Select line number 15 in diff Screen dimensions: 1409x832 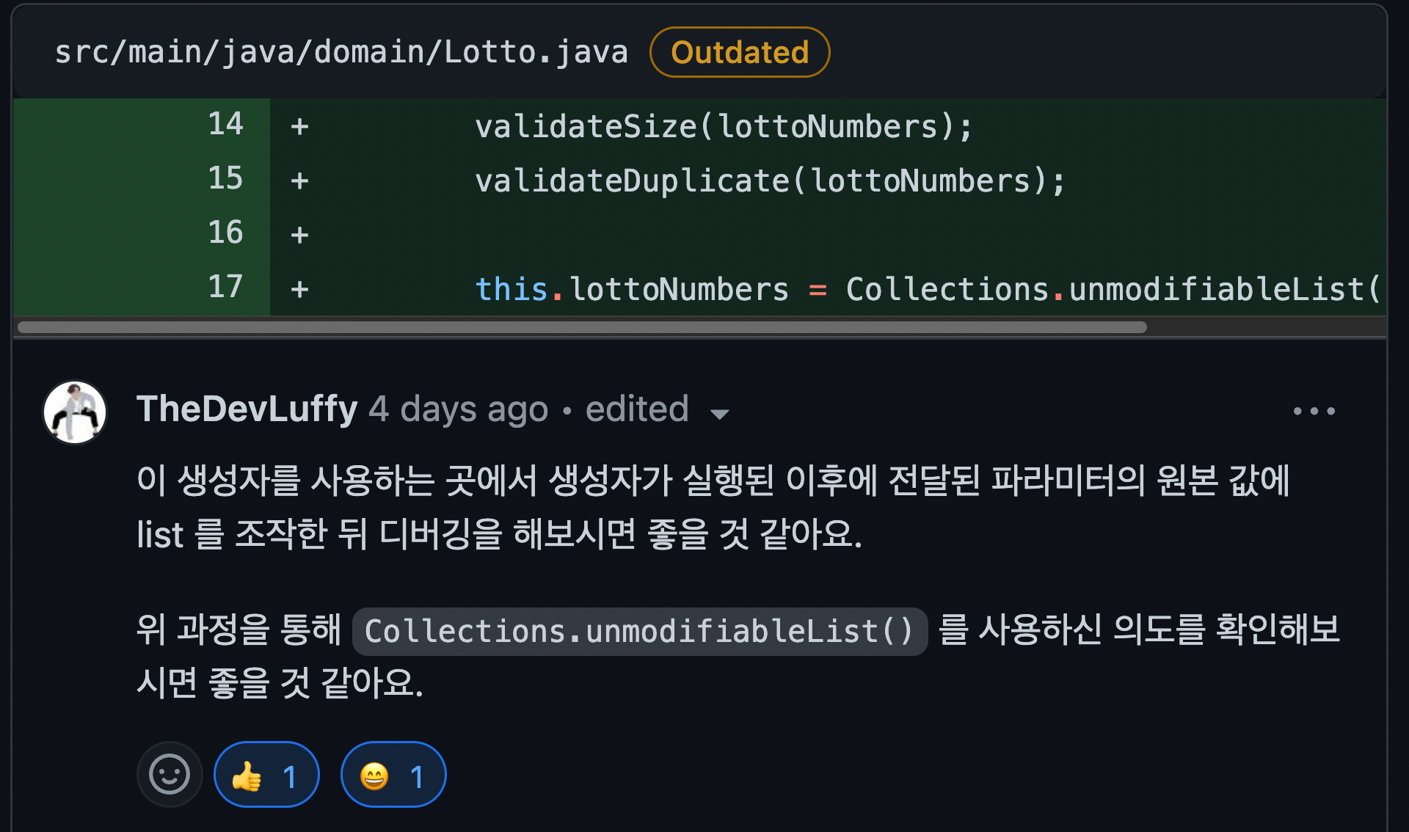point(225,178)
